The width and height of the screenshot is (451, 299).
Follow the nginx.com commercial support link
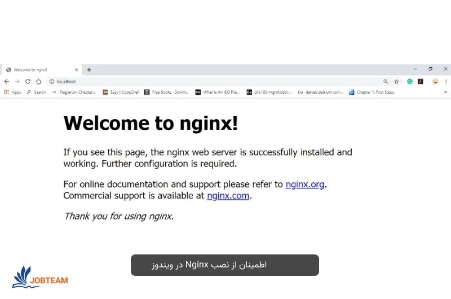point(228,196)
